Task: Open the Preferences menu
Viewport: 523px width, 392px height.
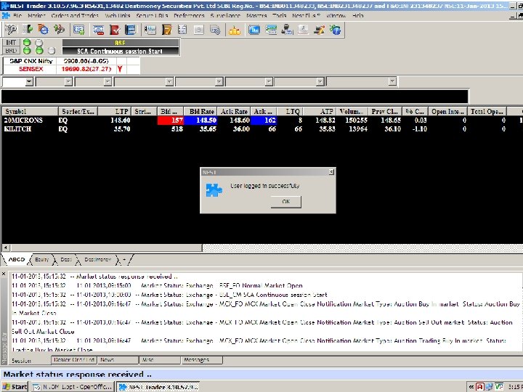Action: [x=189, y=16]
